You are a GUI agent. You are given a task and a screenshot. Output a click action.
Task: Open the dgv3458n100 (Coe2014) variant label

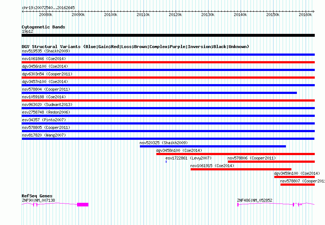pyautogui.click(x=179, y=150)
